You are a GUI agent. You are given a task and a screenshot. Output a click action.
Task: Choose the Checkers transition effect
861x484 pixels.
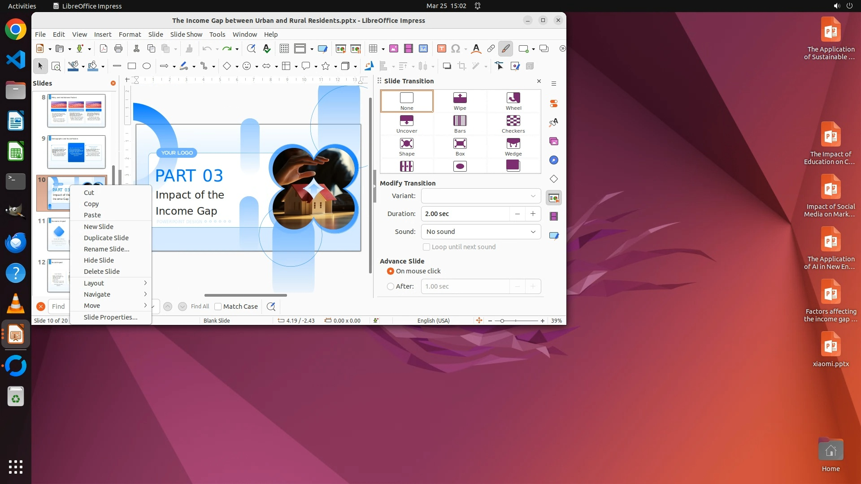(x=513, y=124)
